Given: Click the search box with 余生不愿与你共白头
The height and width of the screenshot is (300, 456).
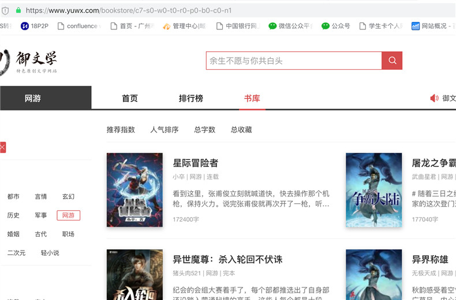Looking at the screenshot, I should click(294, 60).
